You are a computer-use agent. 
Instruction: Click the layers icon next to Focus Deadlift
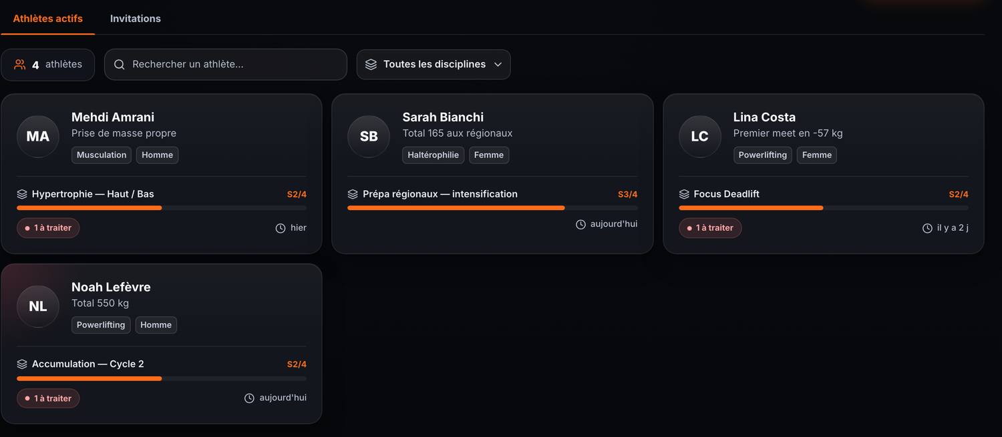click(684, 194)
